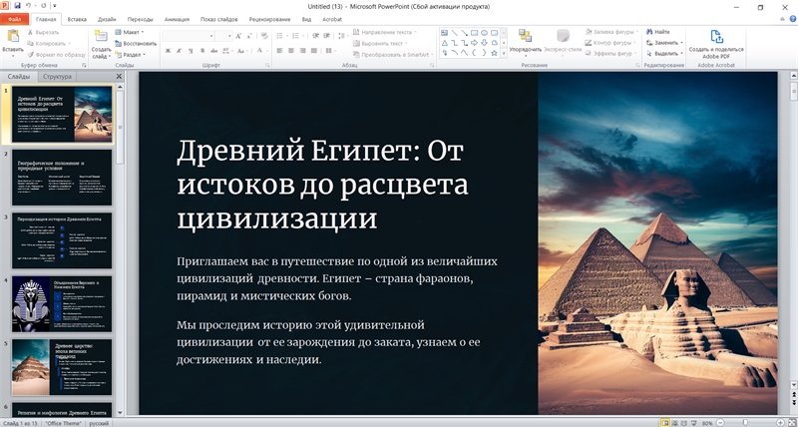Select the rectangle shape in shapes gallery

(x=474, y=33)
